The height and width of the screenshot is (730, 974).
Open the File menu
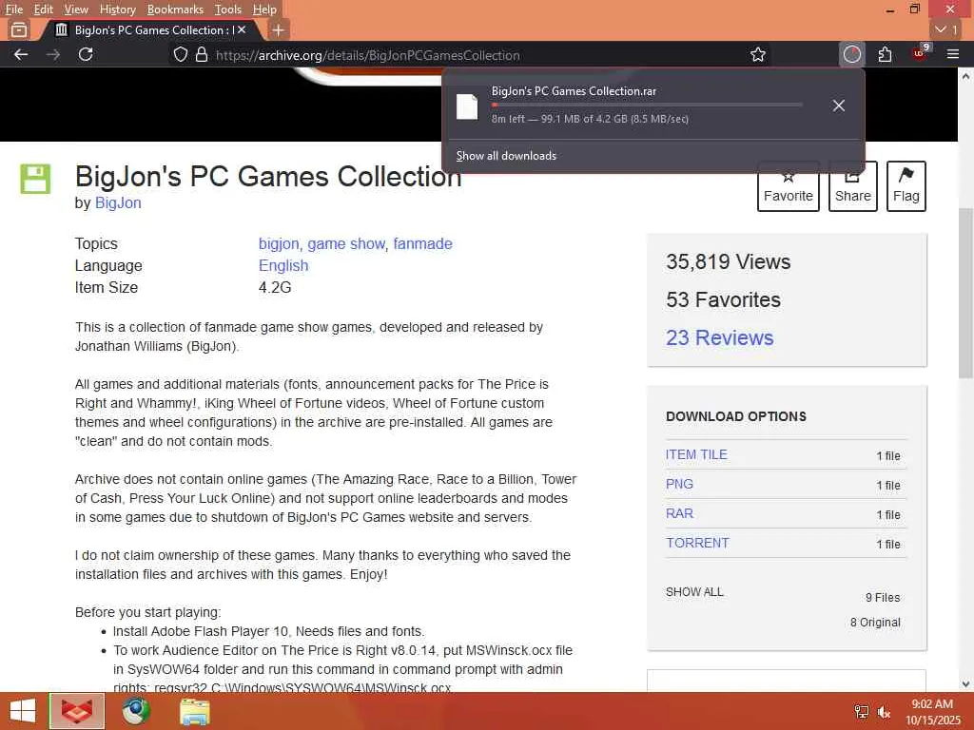pos(13,10)
